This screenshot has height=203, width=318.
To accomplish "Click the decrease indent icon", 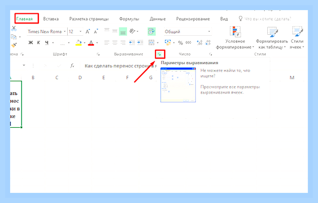I will point(132,42).
